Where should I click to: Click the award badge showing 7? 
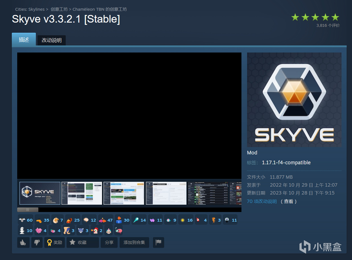pyautogui.click(x=58, y=220)
